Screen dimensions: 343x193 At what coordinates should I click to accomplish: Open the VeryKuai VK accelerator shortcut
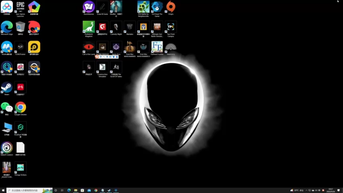click(x=20, y=130)
